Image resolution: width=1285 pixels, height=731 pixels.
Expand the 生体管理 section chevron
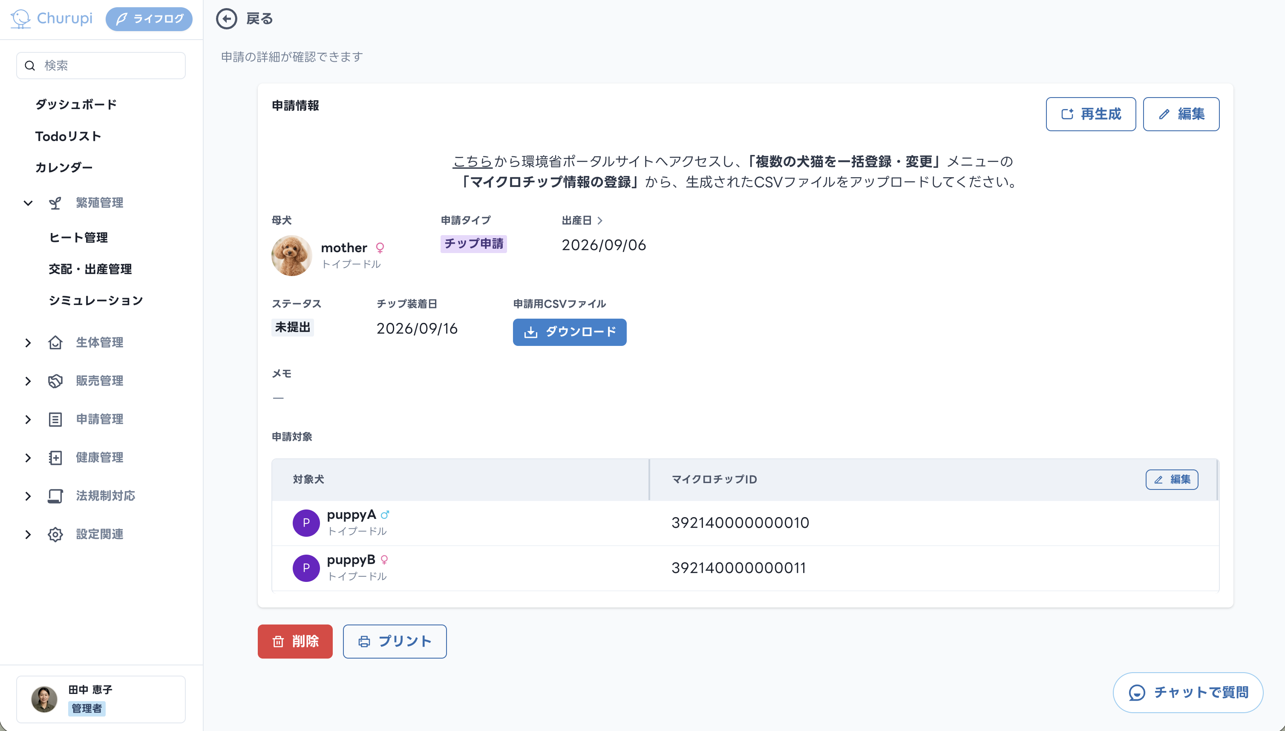(28, 342)
